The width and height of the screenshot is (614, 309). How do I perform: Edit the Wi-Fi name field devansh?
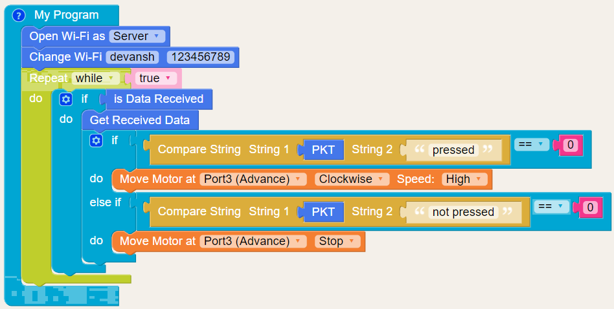[133, 57]
